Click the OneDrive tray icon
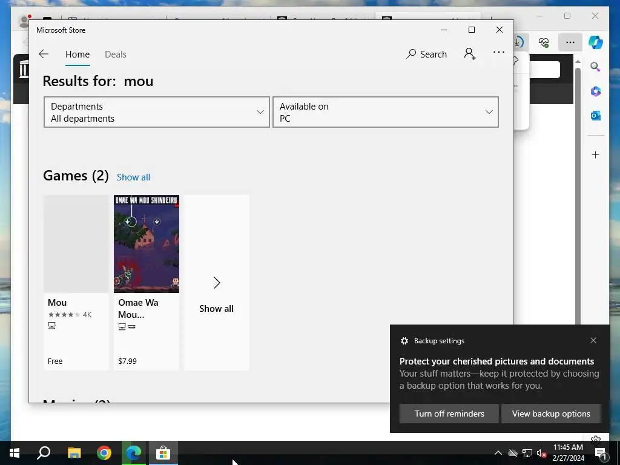The width and height of the screenshot is (620, 465). pyautogui.click(x=513, y=453)
